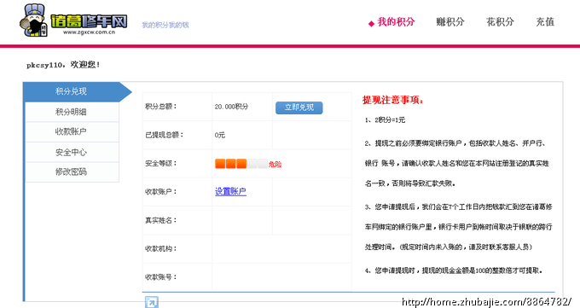580x308 pixels.
Task: Click the pkcsy110 welcome text
Action: [63, 65]
